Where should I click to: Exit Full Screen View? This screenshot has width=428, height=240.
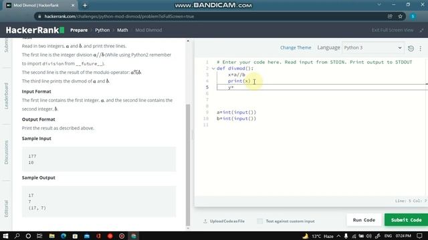[x=393, y=30]
